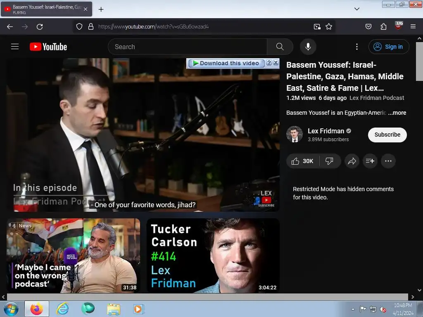Open the Firefox application hamburger menu
Image resolution: width=423 pixels, height=317 pixels.
[413, 26]
